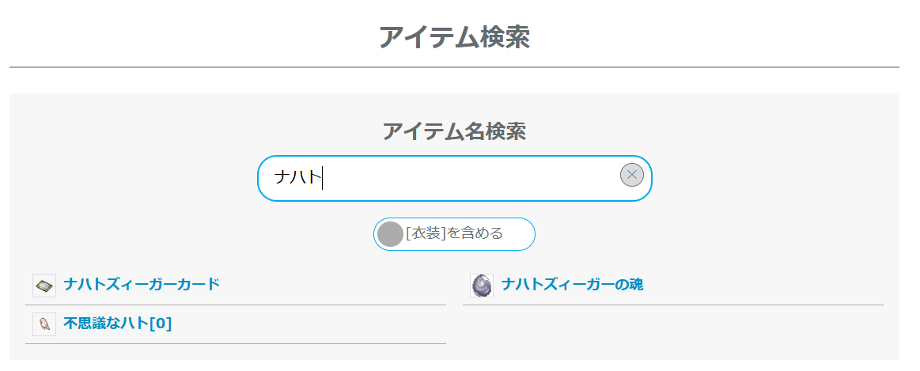Image resolution: width=920 pixels, height=371 pixels.
Task: Open the ナハトズィーガーの魂 link
Action: pyautogui.click(x=572, y=285)
